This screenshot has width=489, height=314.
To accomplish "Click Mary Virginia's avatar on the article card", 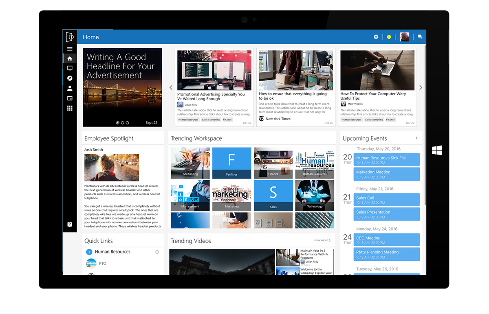I will pyautogui.click(x=344, y=104).
